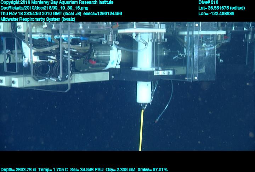Click the Xmiss= 87.01% readout
255x172 pixels.
tap(152, 170)
